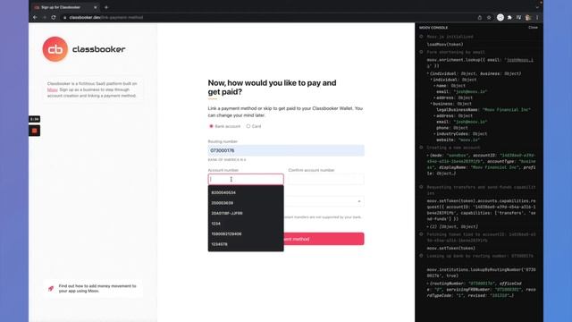Screen dimensions: 572x322
Task: Click status icon beside 'Form shortening by email'
Action: click(x=421, y=52)
